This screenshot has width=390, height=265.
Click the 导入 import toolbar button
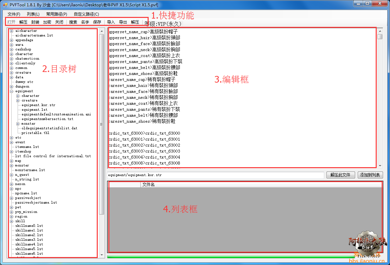(111, 22)
